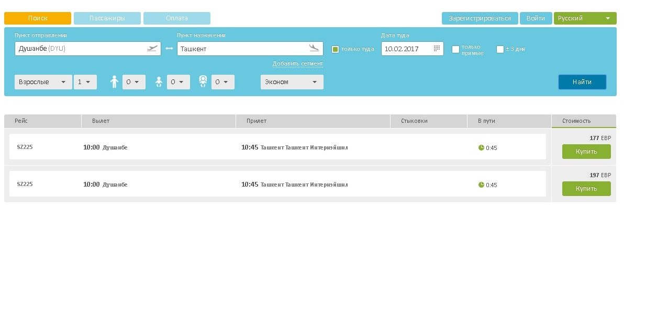Swap origin and destination with arrows icon
This screenshot has height=323, width=668.
[x=169, y=49]
